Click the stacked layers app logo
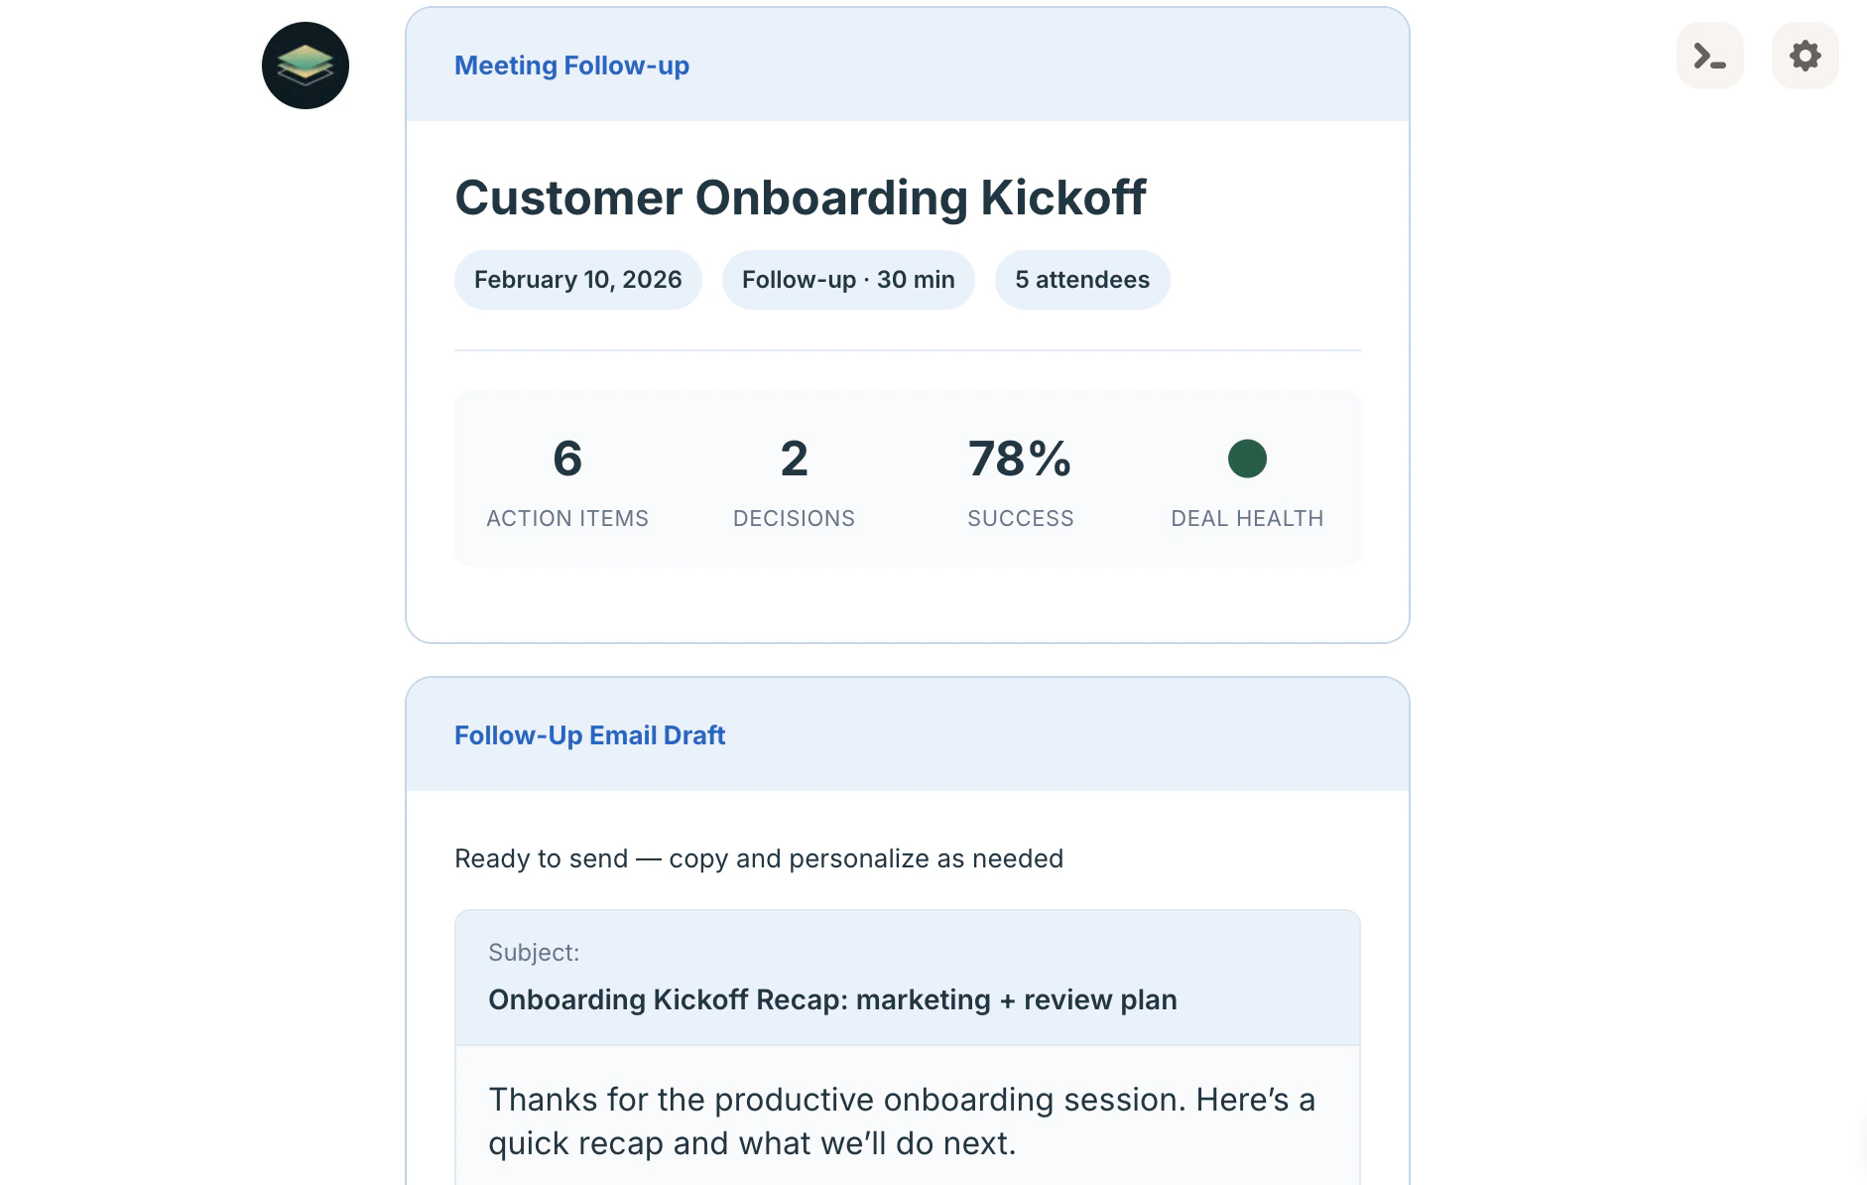This screenshot has width=1867, height=1185. pyautogui.click(x=306, y=66)
